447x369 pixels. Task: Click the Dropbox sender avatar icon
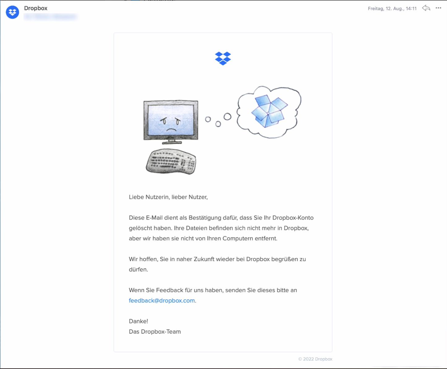[x=12, y=12]
